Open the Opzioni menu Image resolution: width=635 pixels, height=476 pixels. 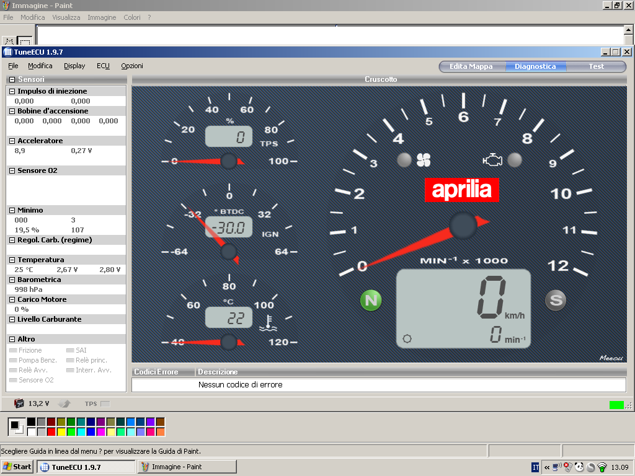132,66
